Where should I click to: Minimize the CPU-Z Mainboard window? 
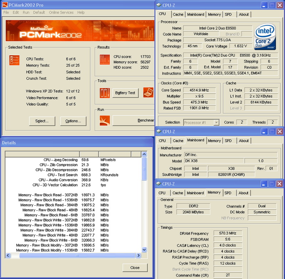coord(264,131)
